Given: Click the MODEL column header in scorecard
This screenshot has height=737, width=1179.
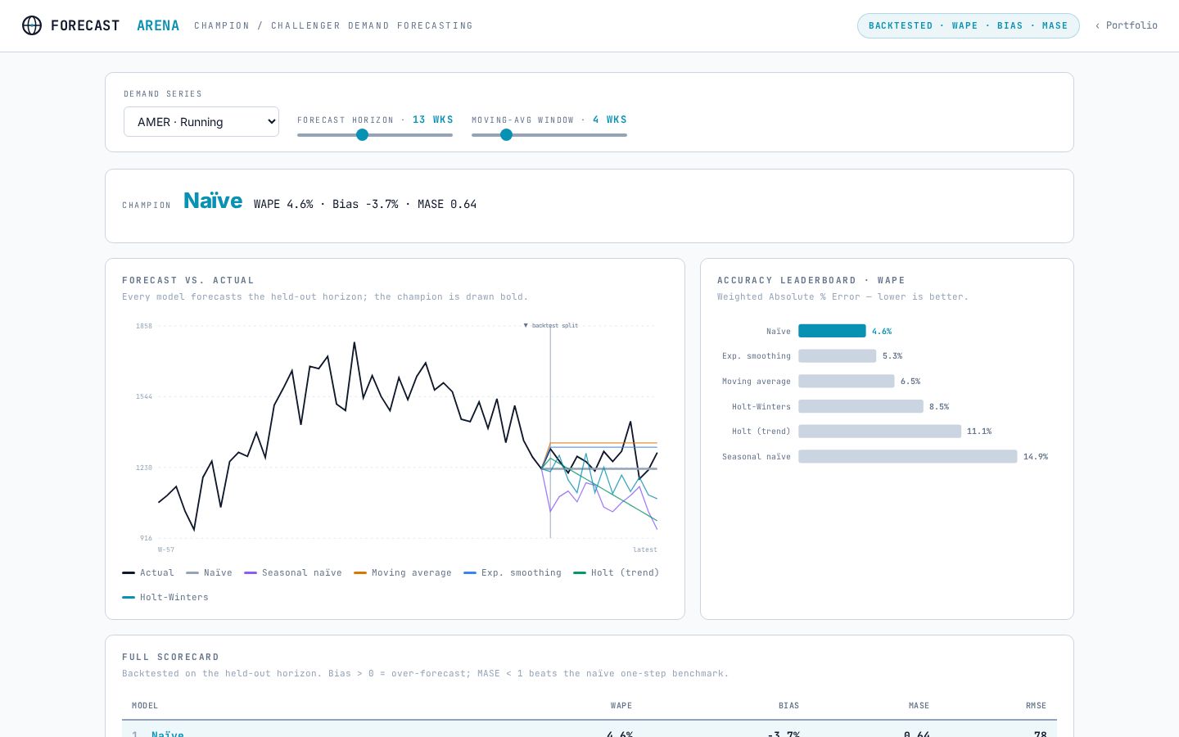Looking at the screenshot, I should coord(145,706).
